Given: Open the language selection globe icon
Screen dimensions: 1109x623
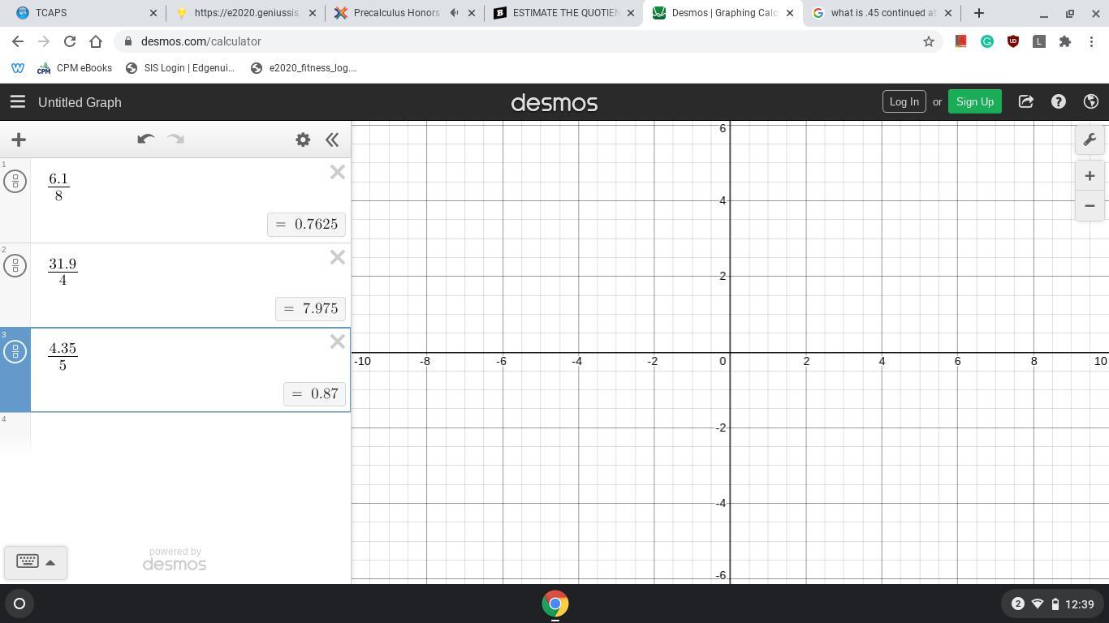Looking at the screenshot, I should coord(1090,101).
